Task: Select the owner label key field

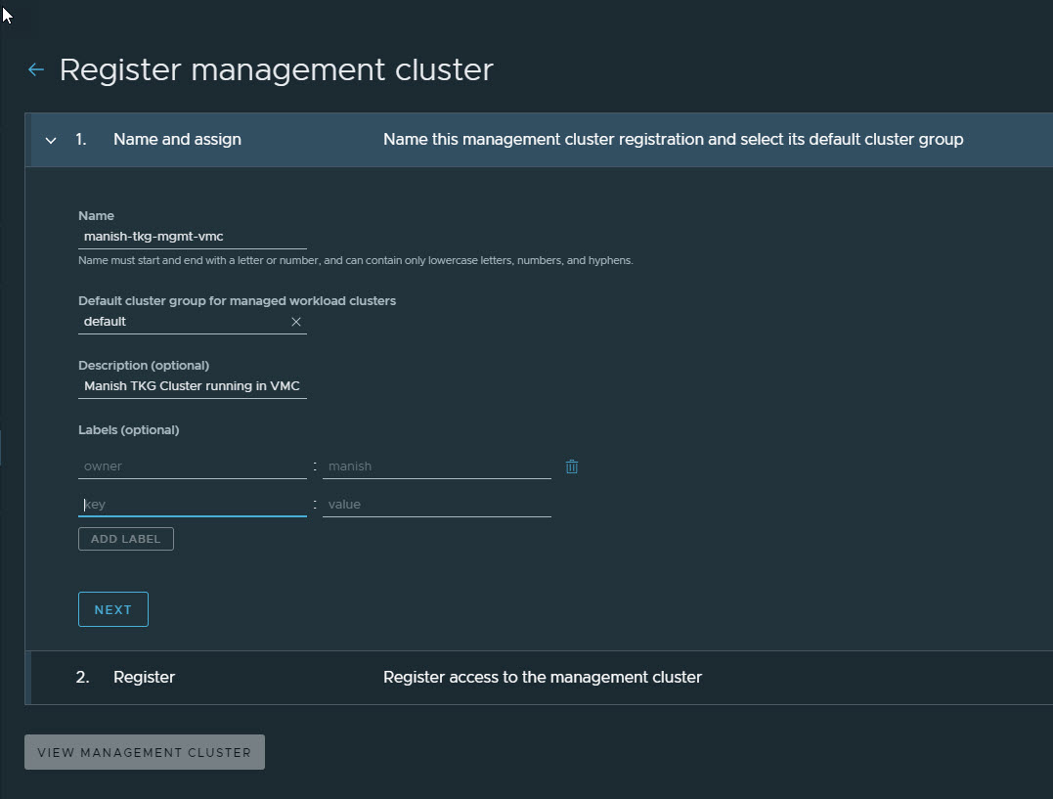Action: (192, 466)
